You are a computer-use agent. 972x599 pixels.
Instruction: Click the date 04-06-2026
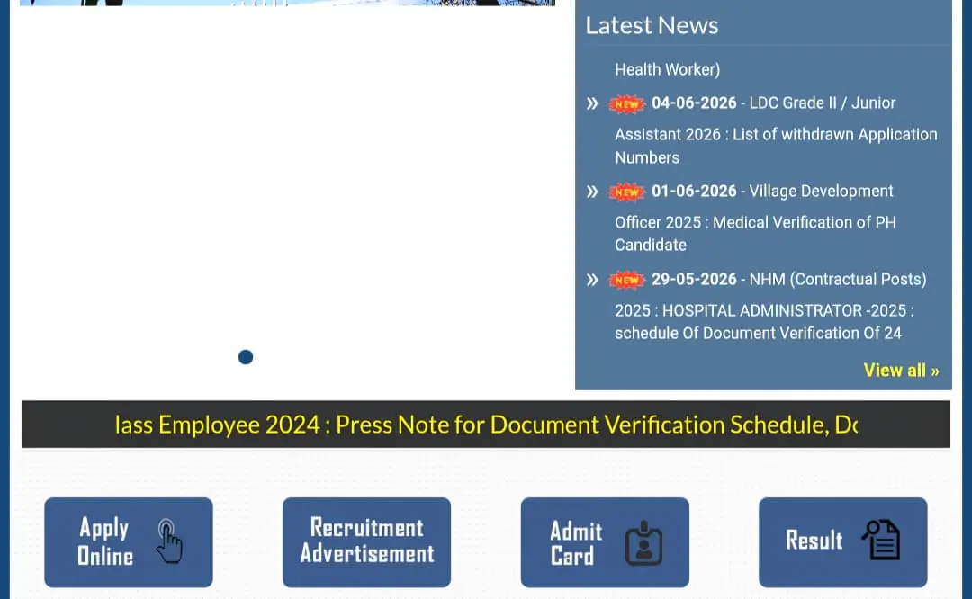(694, 103)
